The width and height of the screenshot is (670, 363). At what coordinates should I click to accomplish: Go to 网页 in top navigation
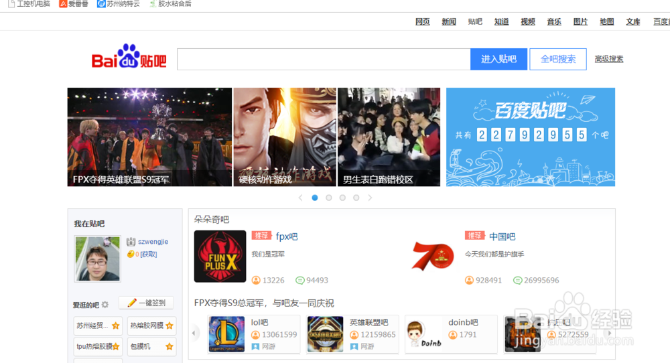pos(423,22)
